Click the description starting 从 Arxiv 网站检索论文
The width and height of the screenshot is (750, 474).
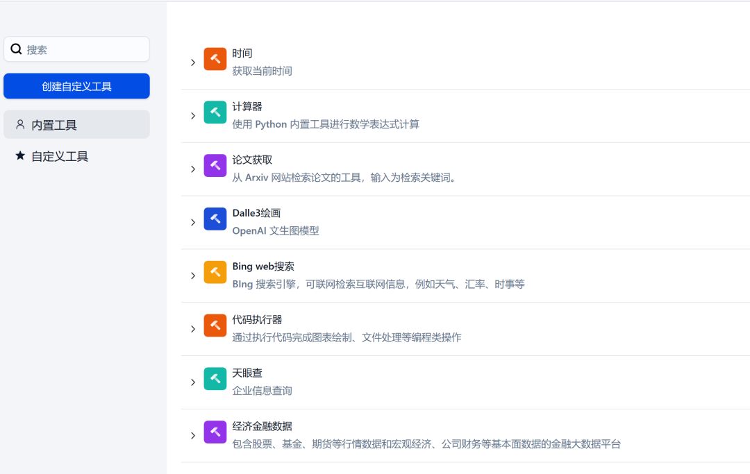pyautogui.click(x=344, y=178)
